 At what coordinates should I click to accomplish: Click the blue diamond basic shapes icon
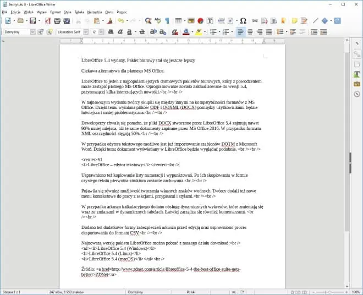point(325,21)
